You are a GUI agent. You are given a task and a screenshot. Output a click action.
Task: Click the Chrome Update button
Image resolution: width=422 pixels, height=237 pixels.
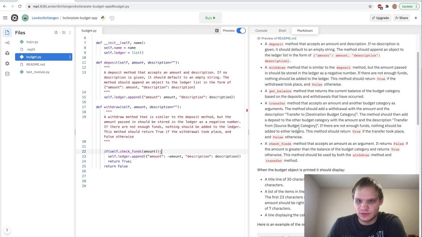point(409,6)
